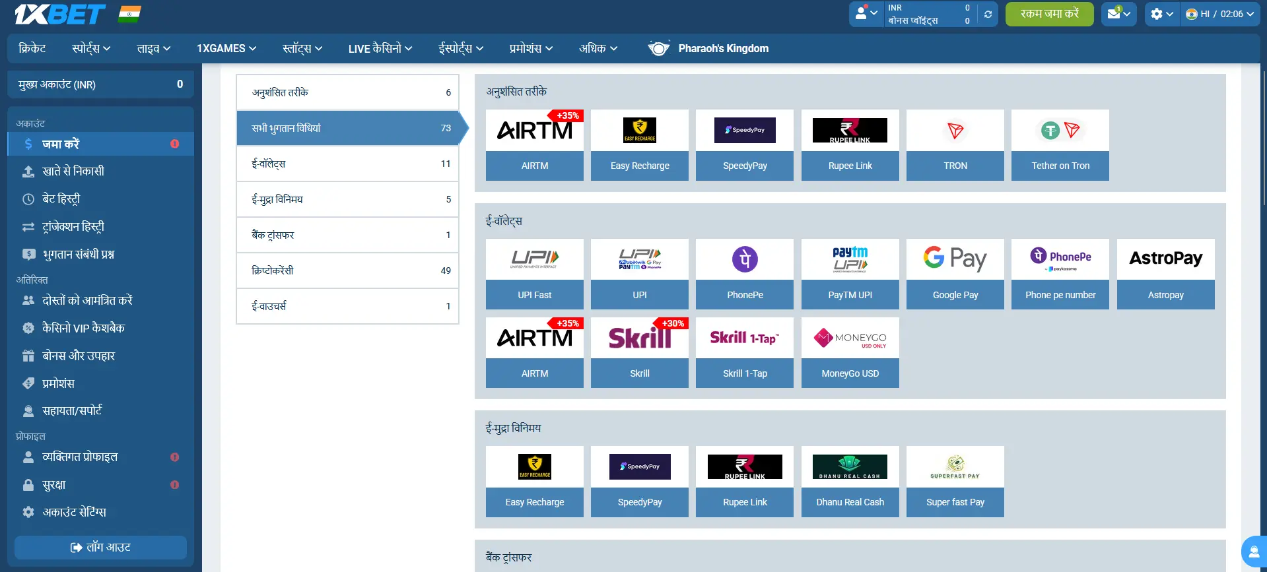Image resolution: width=1267 pixels, height=572 pixels.
Task: Select UPI Fast payment method
Action: [x=535, y=274]
